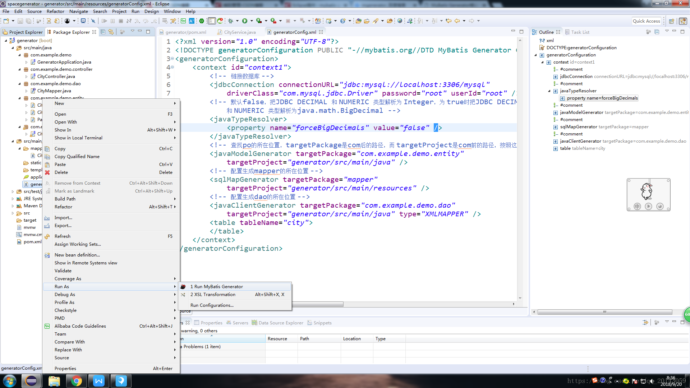Image resolution: width=690 pixels, height=388 pixels.
Task: Open File Explorer from the taskbar
Action: pos(54,381)
